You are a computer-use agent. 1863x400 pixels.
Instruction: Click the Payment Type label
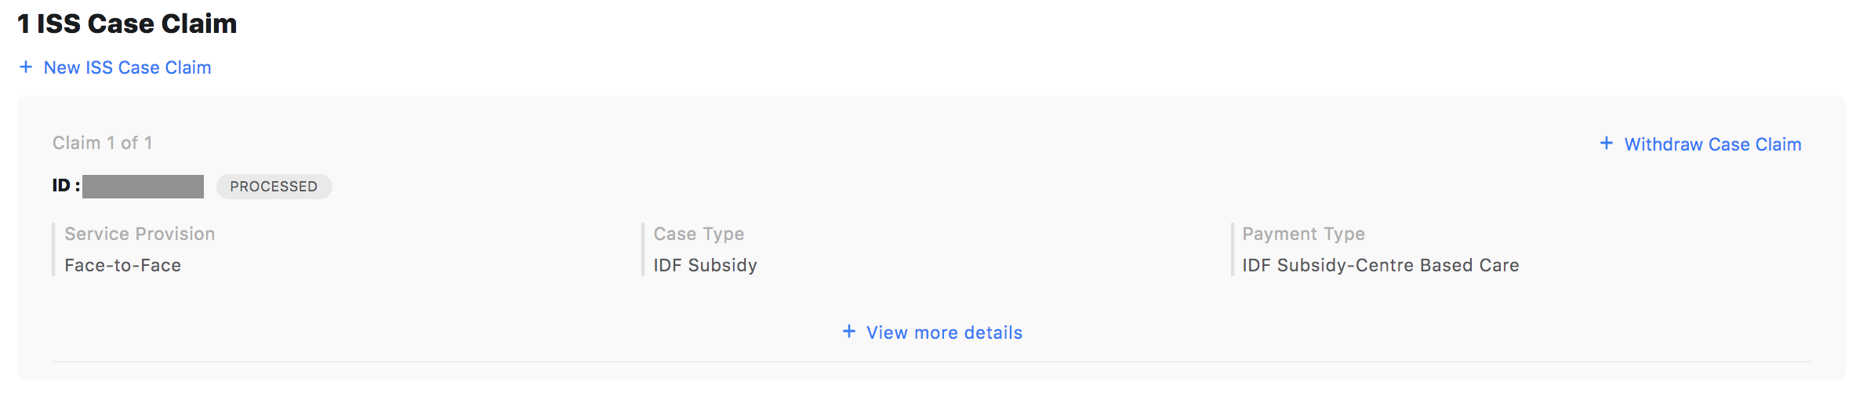pos(1303,234)
